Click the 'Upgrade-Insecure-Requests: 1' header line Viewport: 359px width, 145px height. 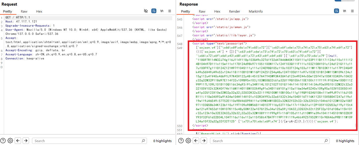[30, 26]
